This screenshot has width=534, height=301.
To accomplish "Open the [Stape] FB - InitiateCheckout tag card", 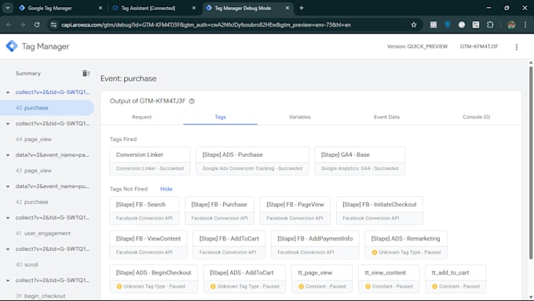I will [379, 211].
